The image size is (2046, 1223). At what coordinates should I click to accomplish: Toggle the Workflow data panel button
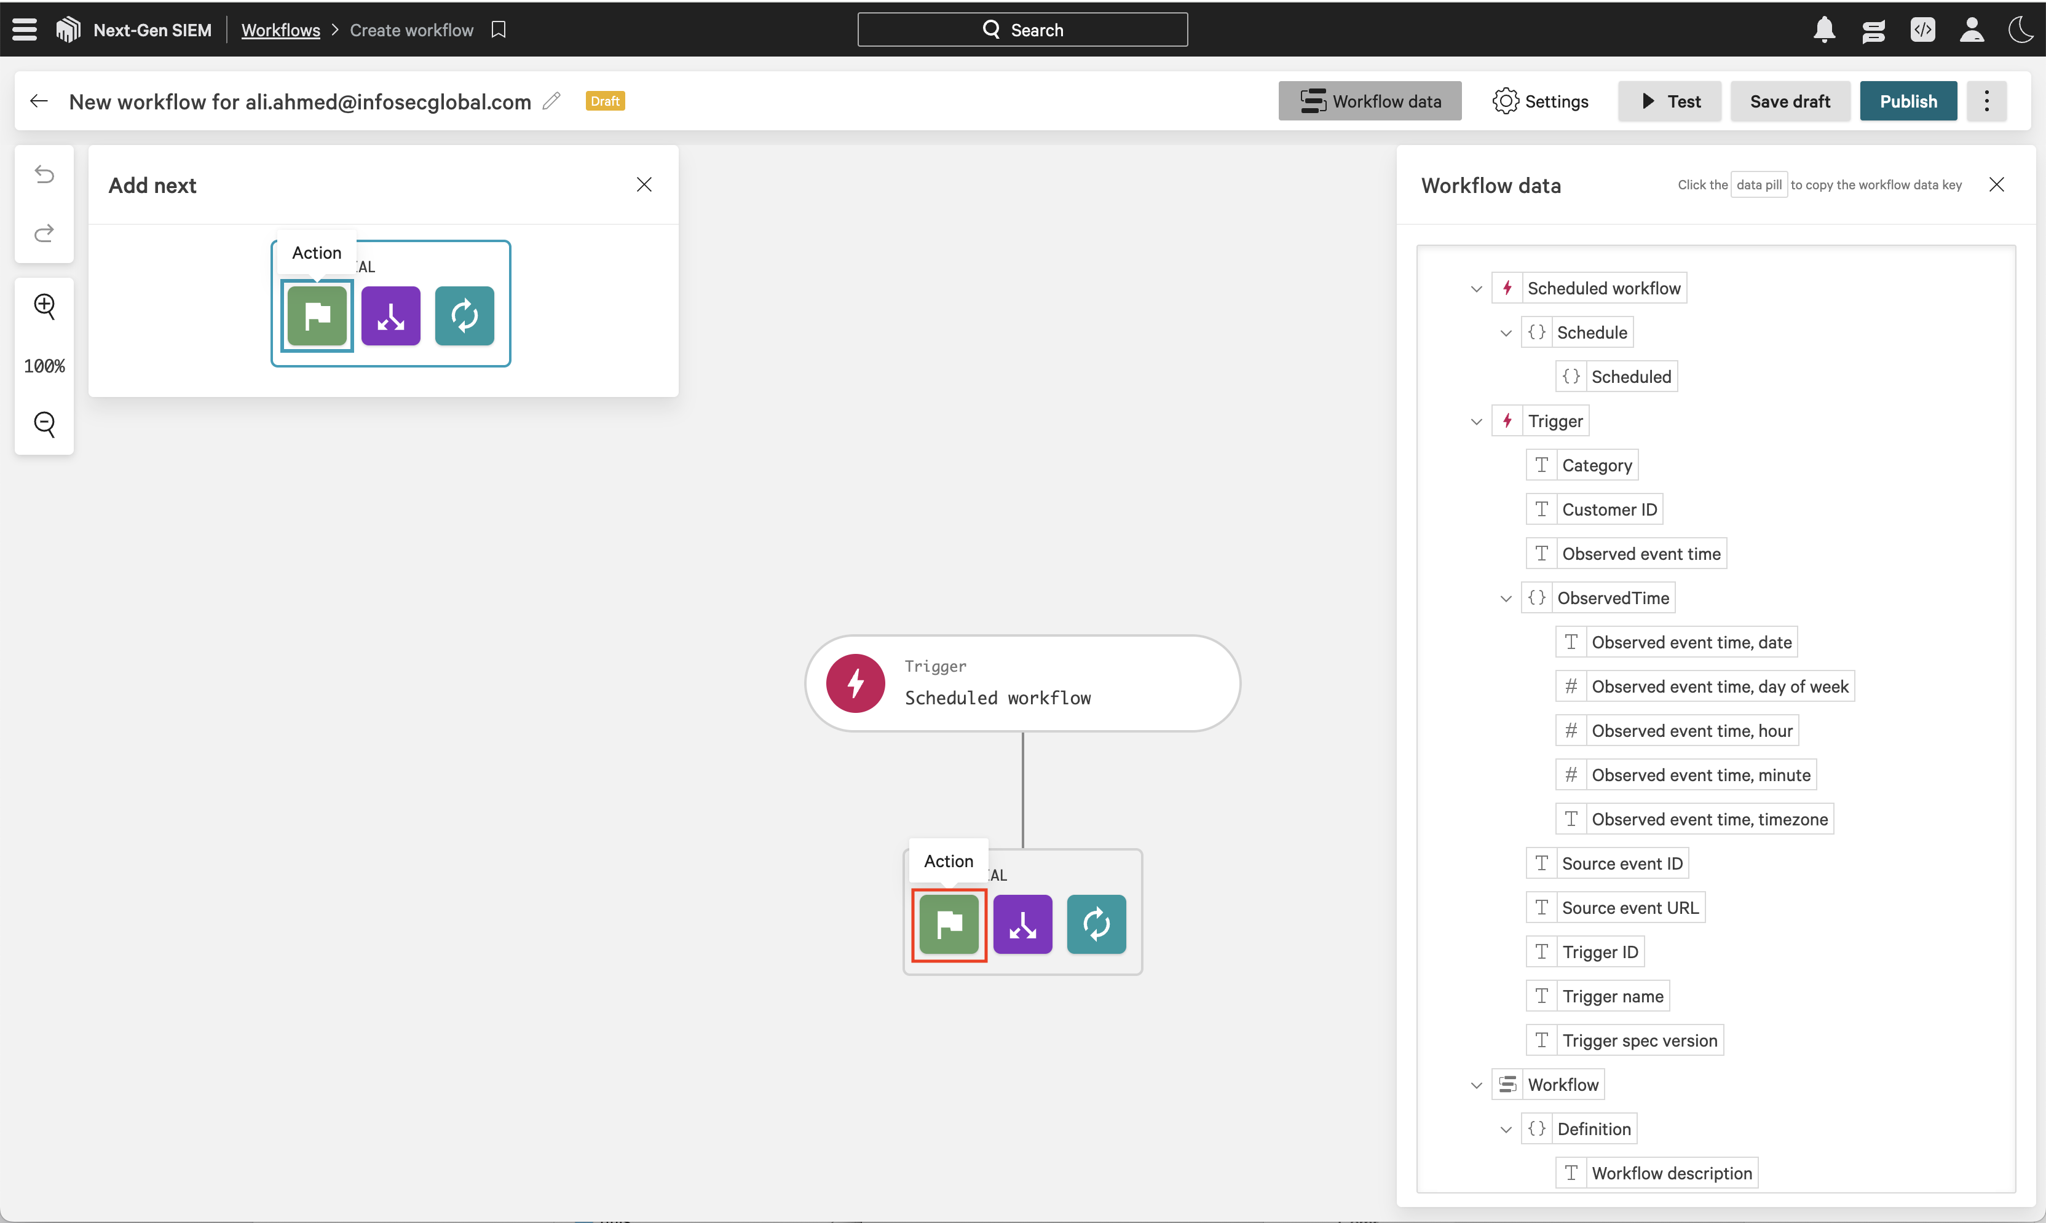click(x=1369, y=101)
